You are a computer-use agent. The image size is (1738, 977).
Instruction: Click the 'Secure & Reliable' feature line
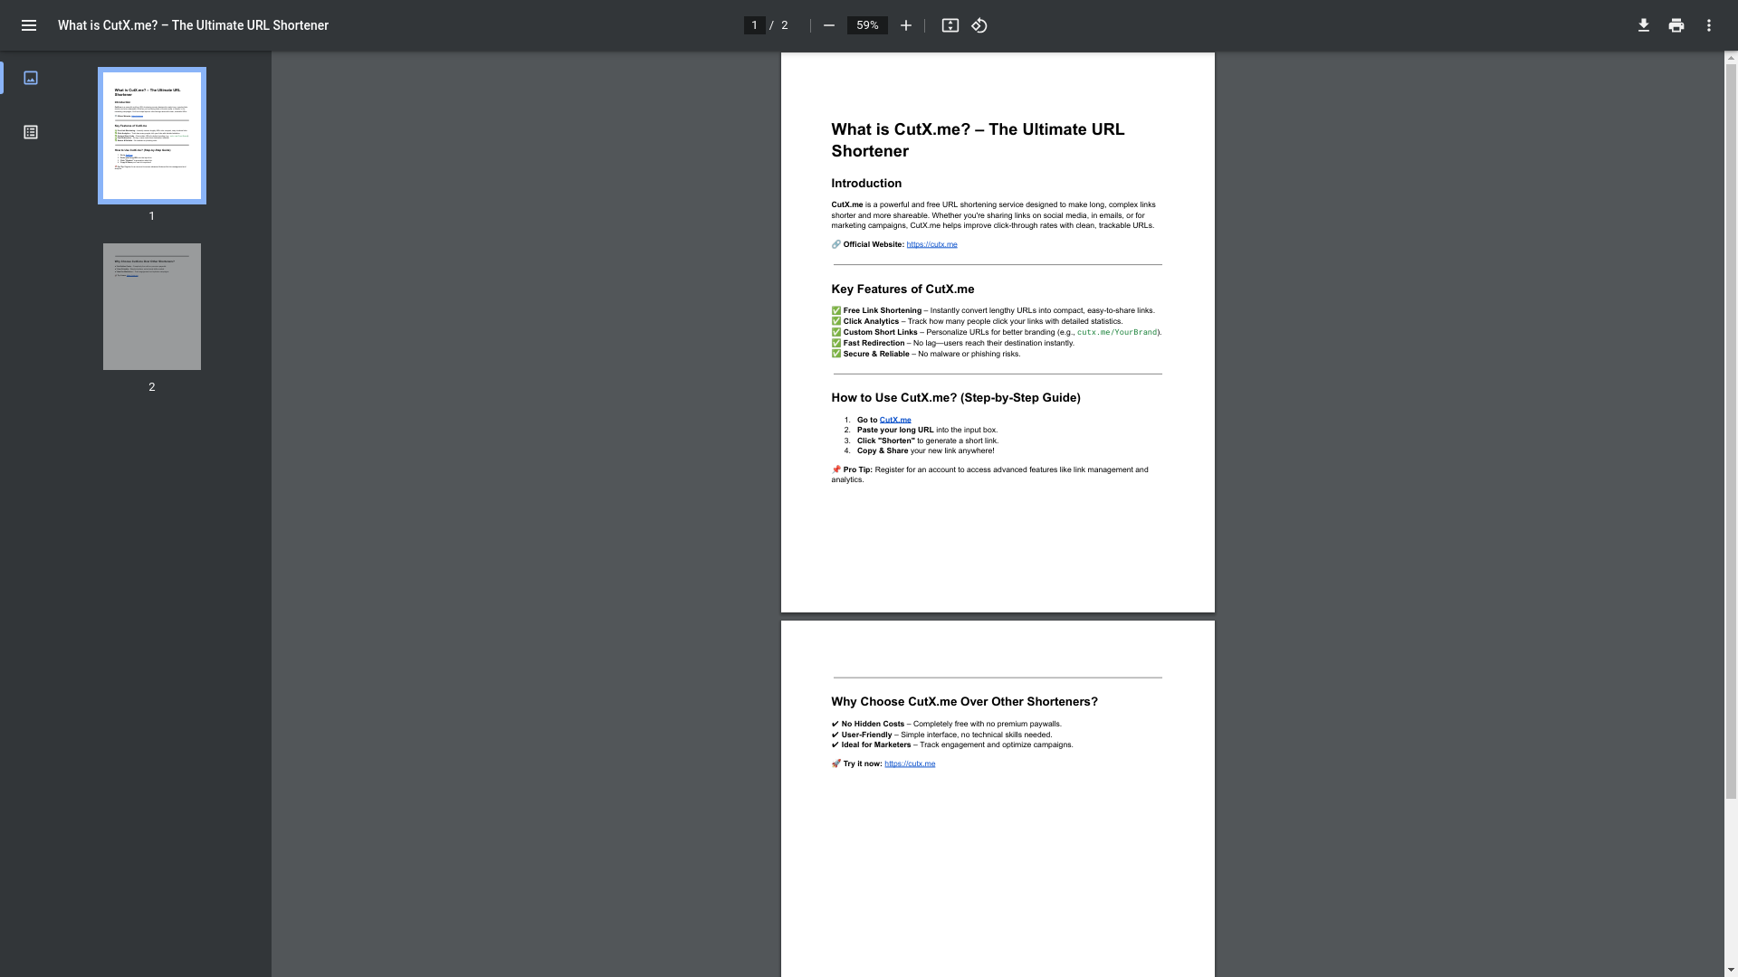926,354
